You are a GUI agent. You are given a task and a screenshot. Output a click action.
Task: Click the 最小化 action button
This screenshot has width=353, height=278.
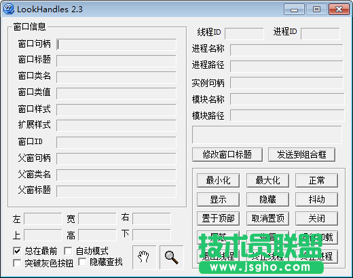click(218, 181)
